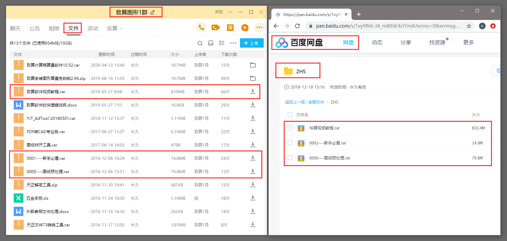507x241 pixels.
Task: Click 全部文件 breadcrumb link
Action: pyautogui.click(x=316, y=102)
